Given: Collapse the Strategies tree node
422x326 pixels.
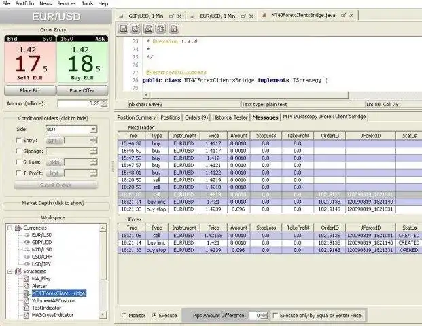Looking at the screenshot, I should pyautogui.click(x=9, y=272).
